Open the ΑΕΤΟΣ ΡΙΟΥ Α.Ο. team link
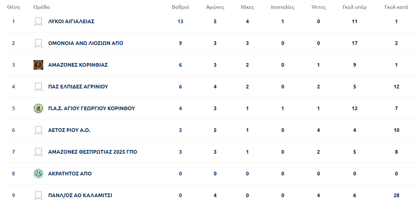 [69, 130]
